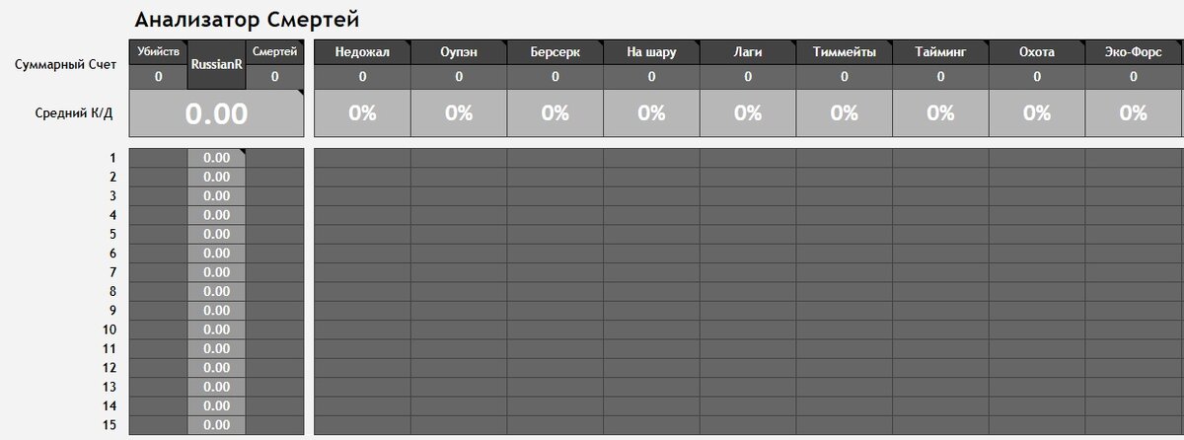Click the Анализатор Смертей title
The height and width of the screenshot is (440, 1184).
tap(246, 19)
